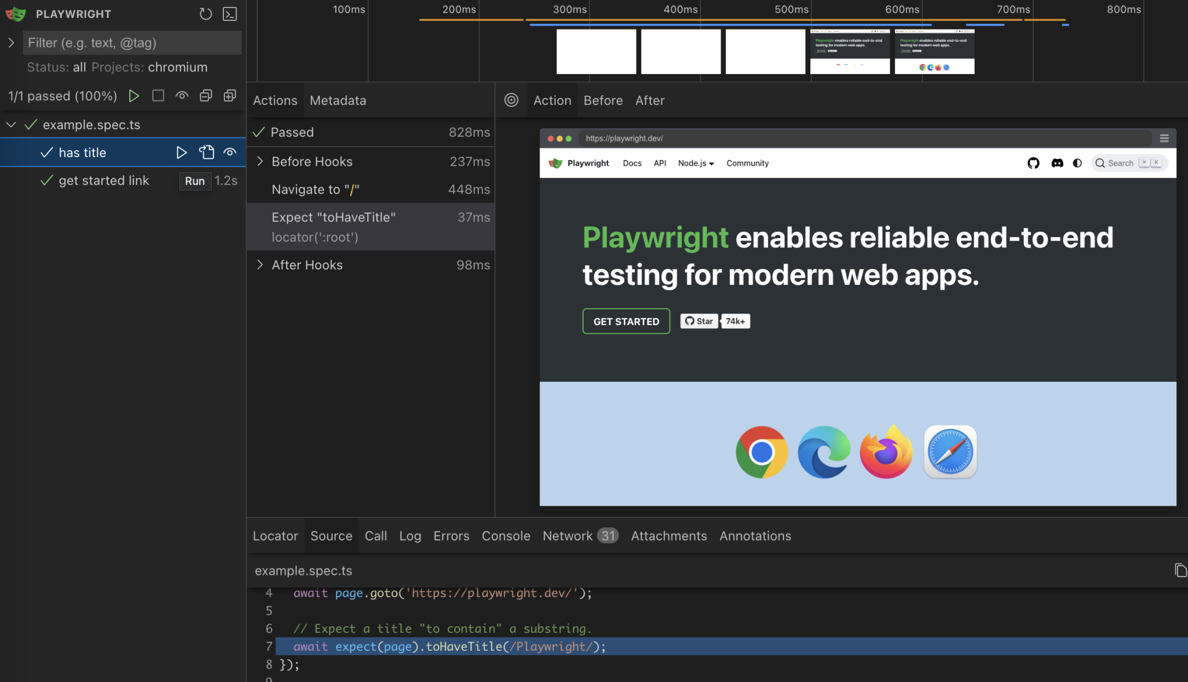This screenshot has width=1188, height=682.
Task: Expand the After Hooks action
Action: click(x=260, y=265)
